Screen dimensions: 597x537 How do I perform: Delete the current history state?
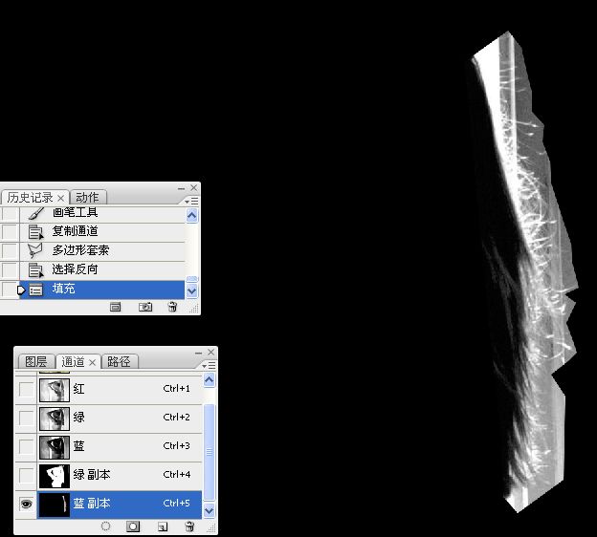(172, 307)
